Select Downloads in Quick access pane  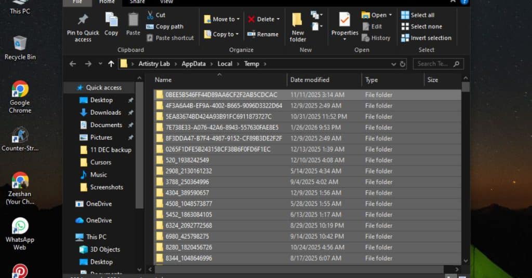105,113
